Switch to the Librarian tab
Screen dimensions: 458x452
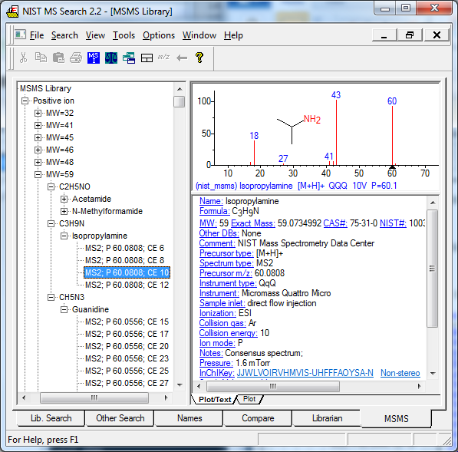click(327, 418)
